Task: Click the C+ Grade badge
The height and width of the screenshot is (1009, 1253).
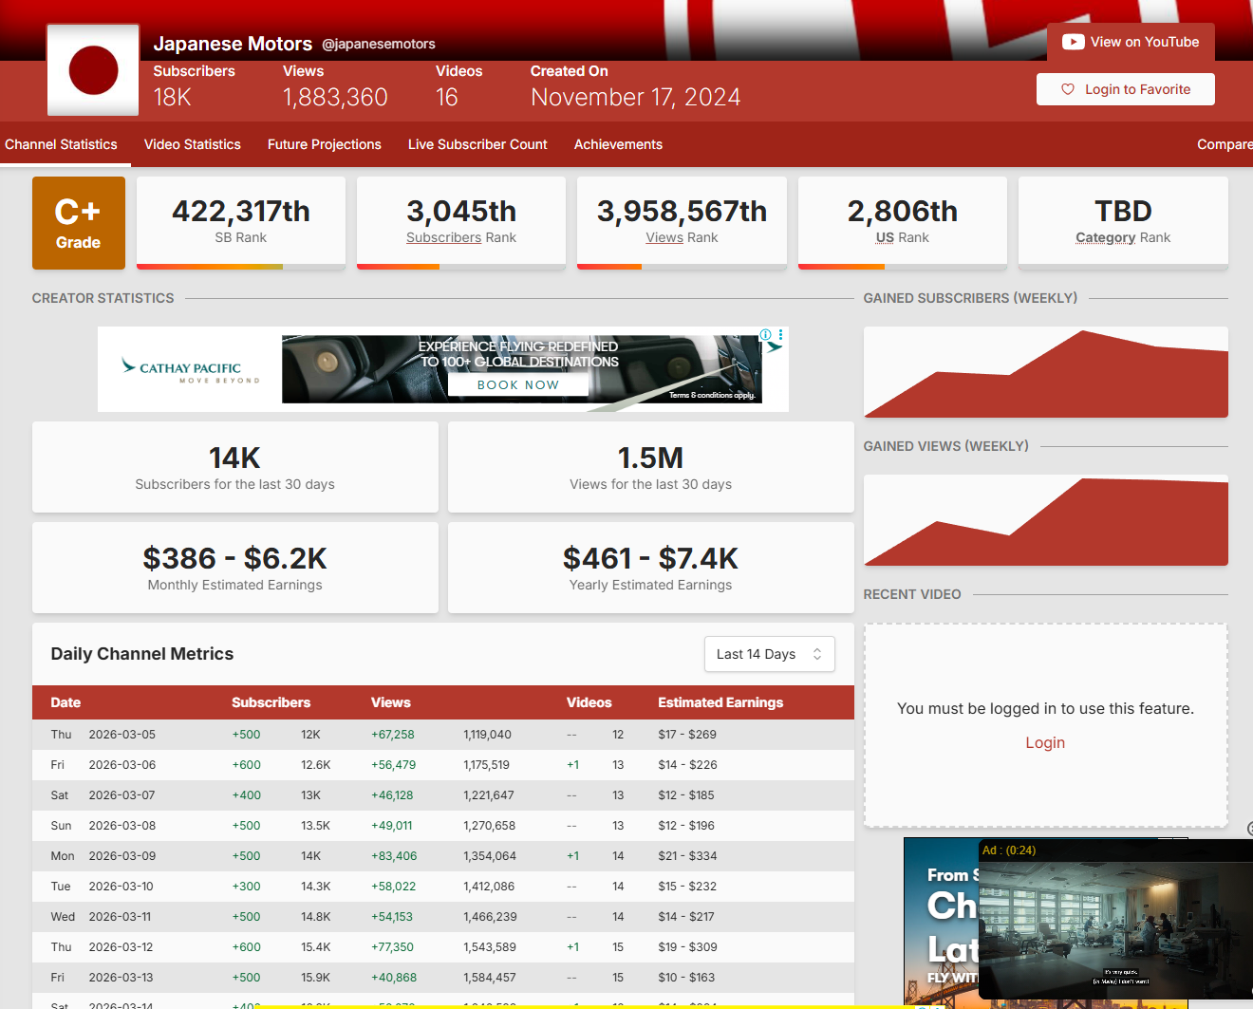Action: click(79, 223)
